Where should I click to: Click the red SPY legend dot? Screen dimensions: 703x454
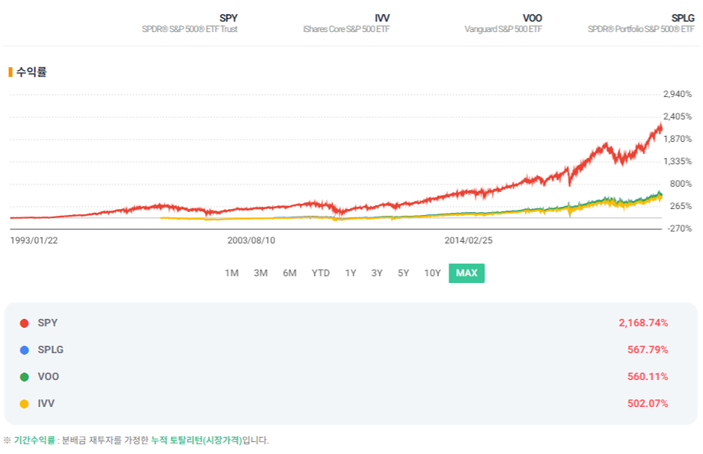24,323
